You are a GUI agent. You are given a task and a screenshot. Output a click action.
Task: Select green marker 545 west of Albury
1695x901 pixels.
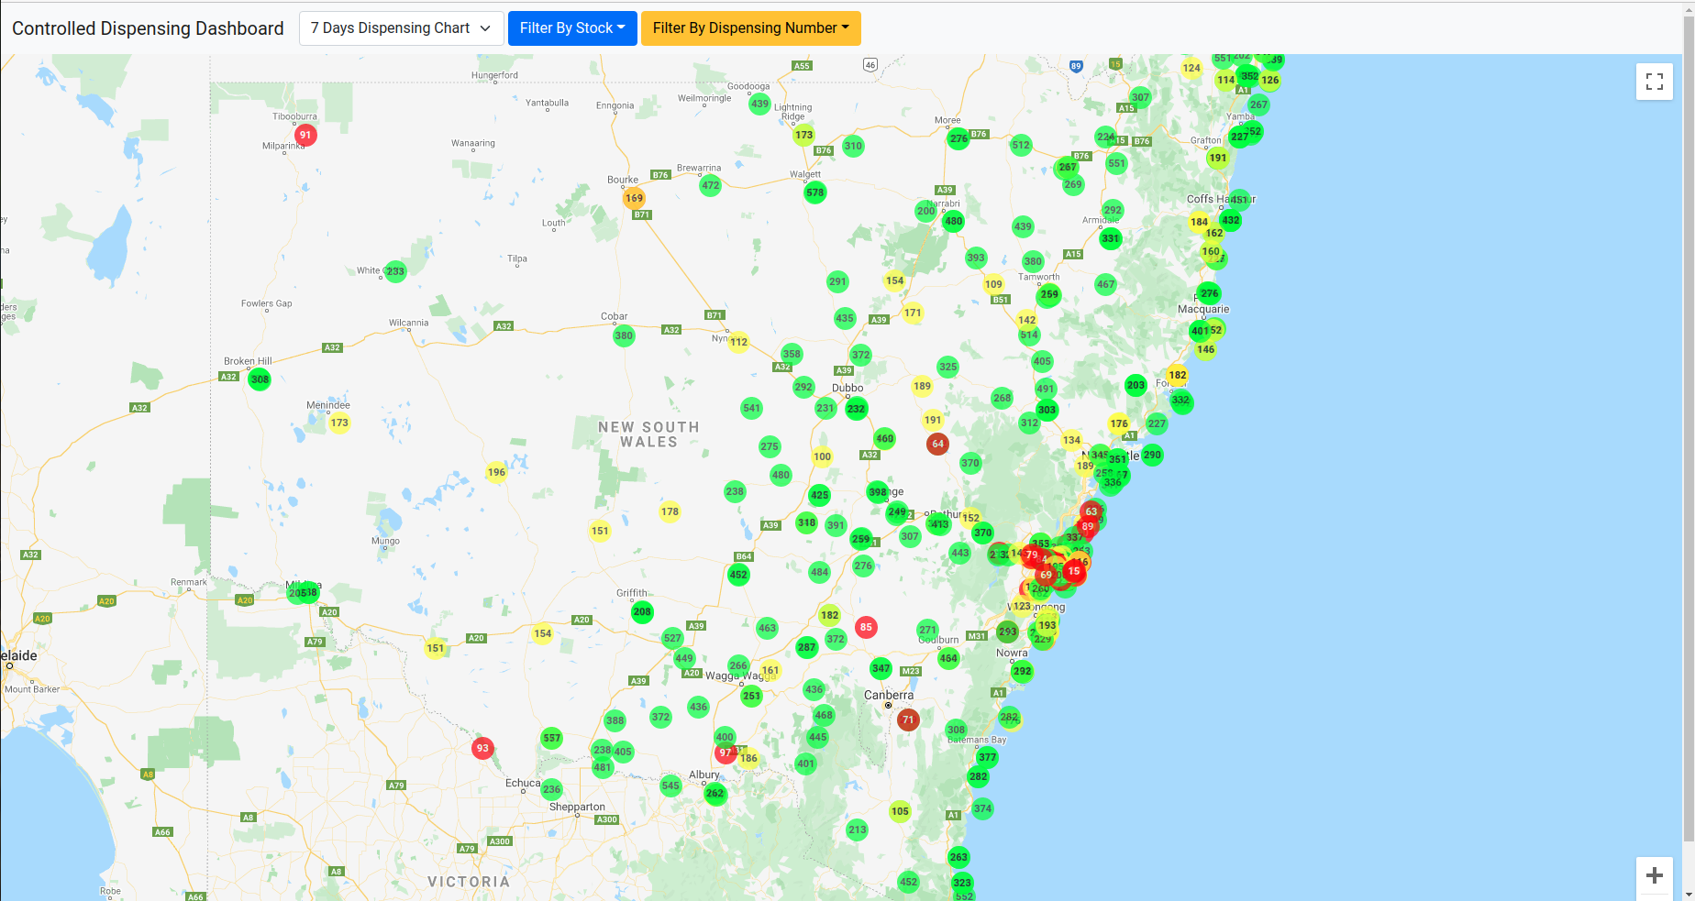coord(670,786)
